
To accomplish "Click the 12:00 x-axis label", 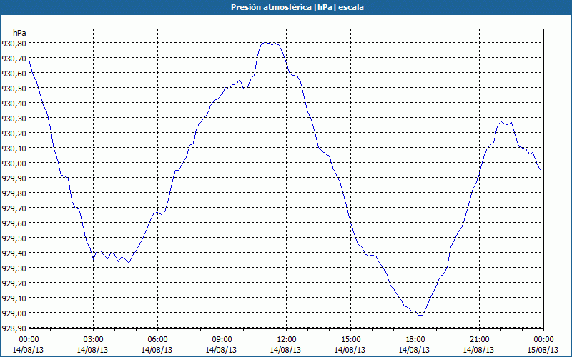I will 287,340.
